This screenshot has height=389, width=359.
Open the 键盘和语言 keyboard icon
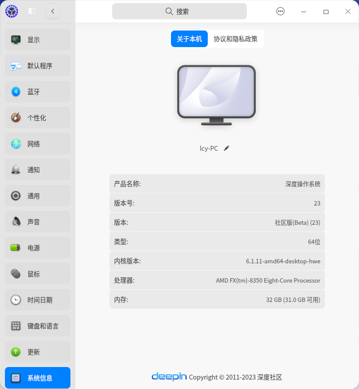[16, 326]
